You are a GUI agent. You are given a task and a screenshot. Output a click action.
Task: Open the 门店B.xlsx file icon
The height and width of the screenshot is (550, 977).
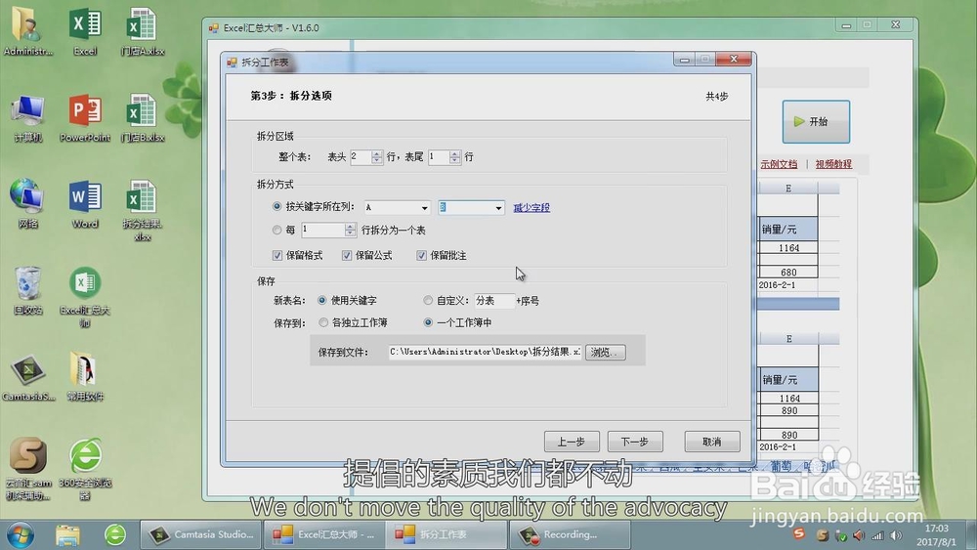pos(142,118)
